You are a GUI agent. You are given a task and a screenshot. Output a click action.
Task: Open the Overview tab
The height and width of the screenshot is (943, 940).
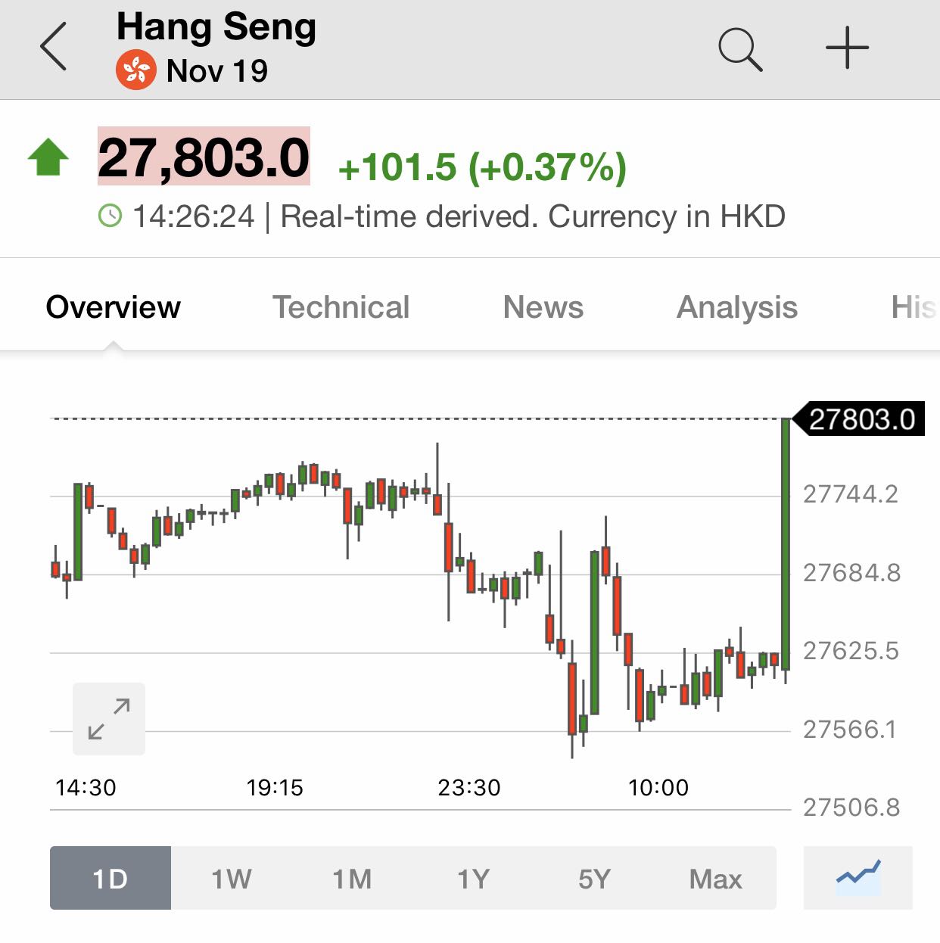pos(114,307)
